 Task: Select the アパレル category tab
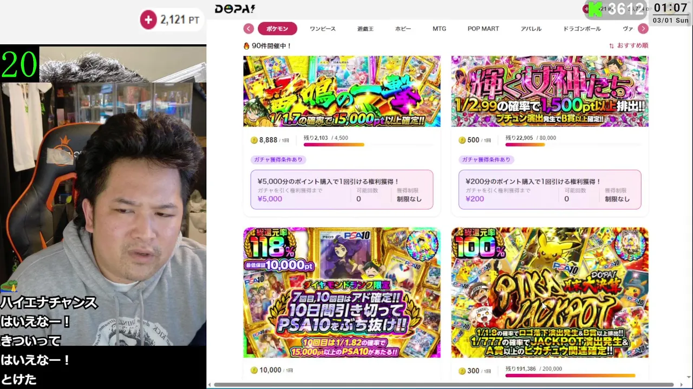pos(531,29)
